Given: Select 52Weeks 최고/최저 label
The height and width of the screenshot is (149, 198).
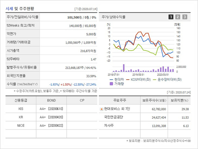Looking at the screenshot, I should (x=21, y=25).
